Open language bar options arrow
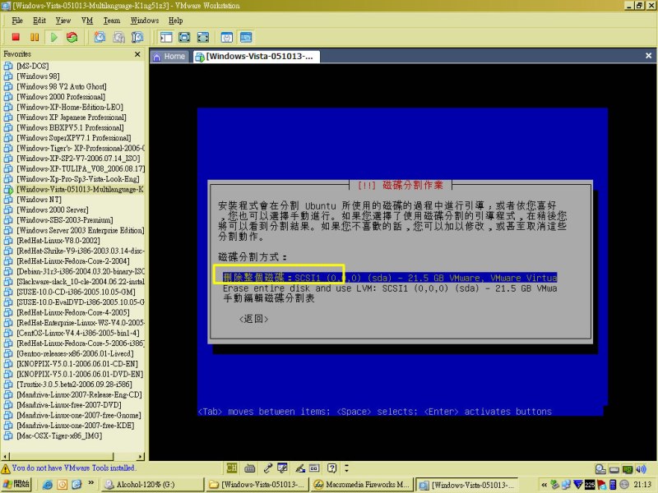This screenshot has width=658, height=493. click(346, 468)
